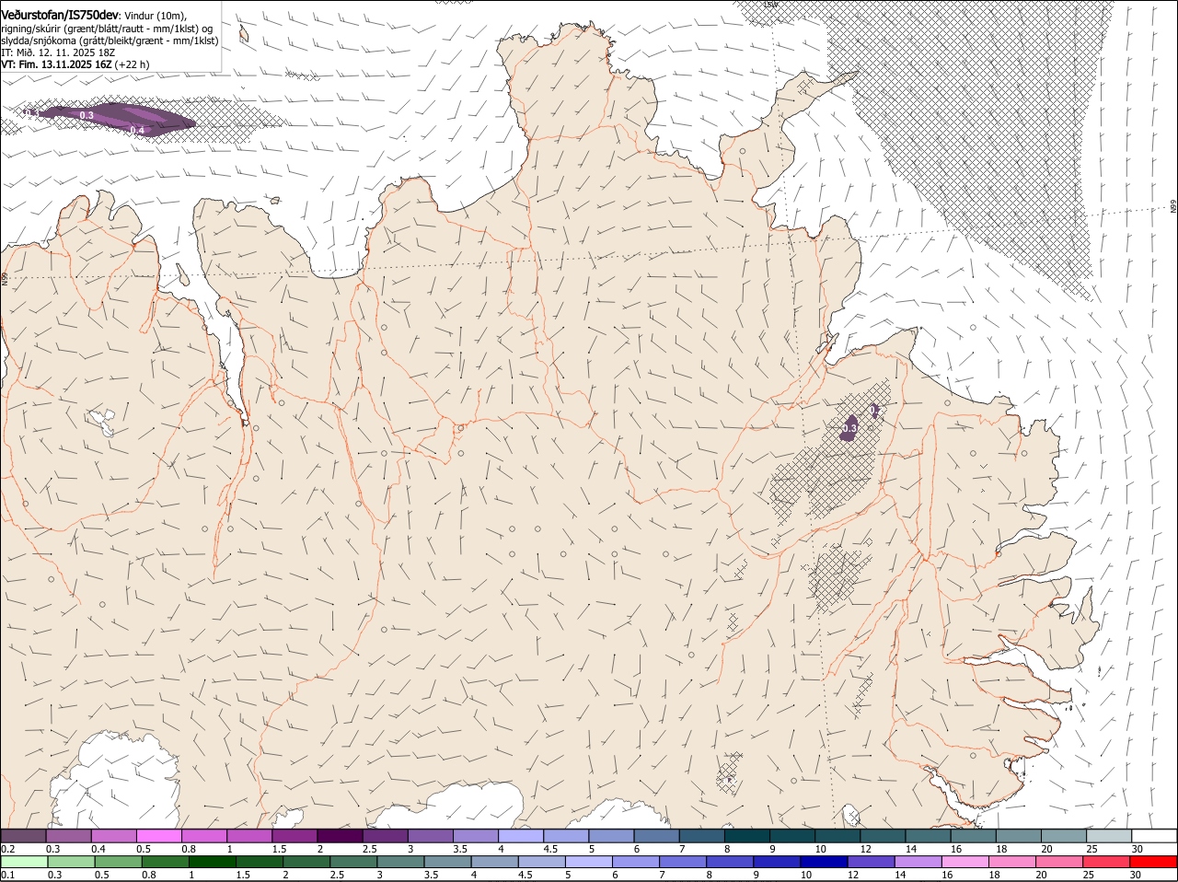
Task: Click the upper scale swatch labeled 0.8
Action: [x=203, y=836]
